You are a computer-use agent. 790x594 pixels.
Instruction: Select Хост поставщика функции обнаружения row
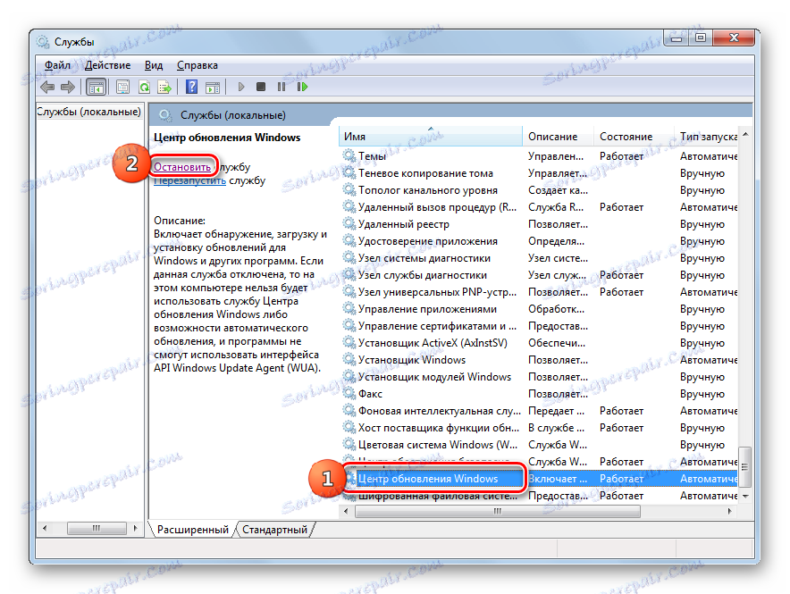pos(539,428)
